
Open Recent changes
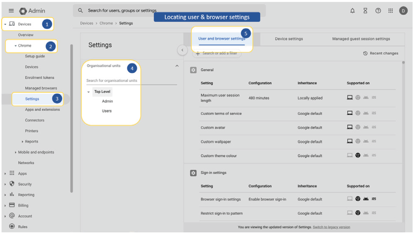pos(381,53)
